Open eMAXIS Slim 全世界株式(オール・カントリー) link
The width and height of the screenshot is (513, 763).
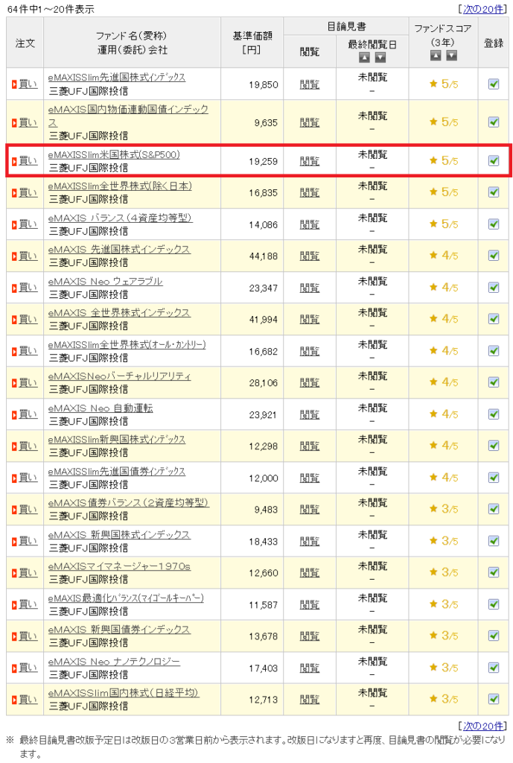tap(127, 344)
